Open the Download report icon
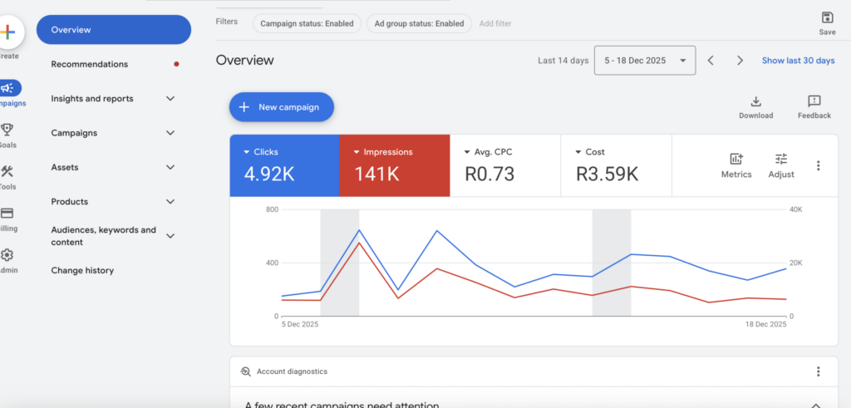The width and height of the screenshot is (851, 408). (x=755, y=101)
